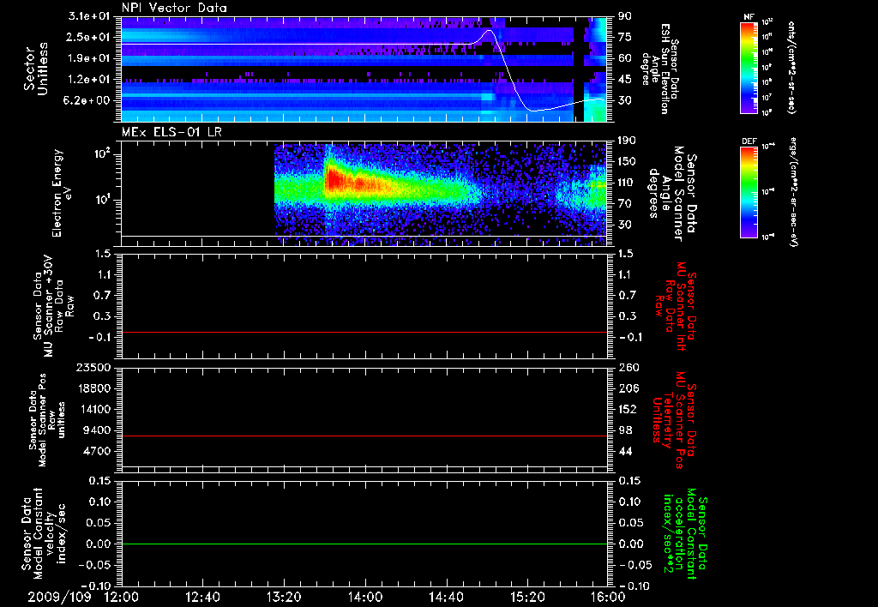This screenshot has height=607, width=878.
Task: Select the "ESH Sun Elevation Angle" axis title
Action: [x=660, y=69]
